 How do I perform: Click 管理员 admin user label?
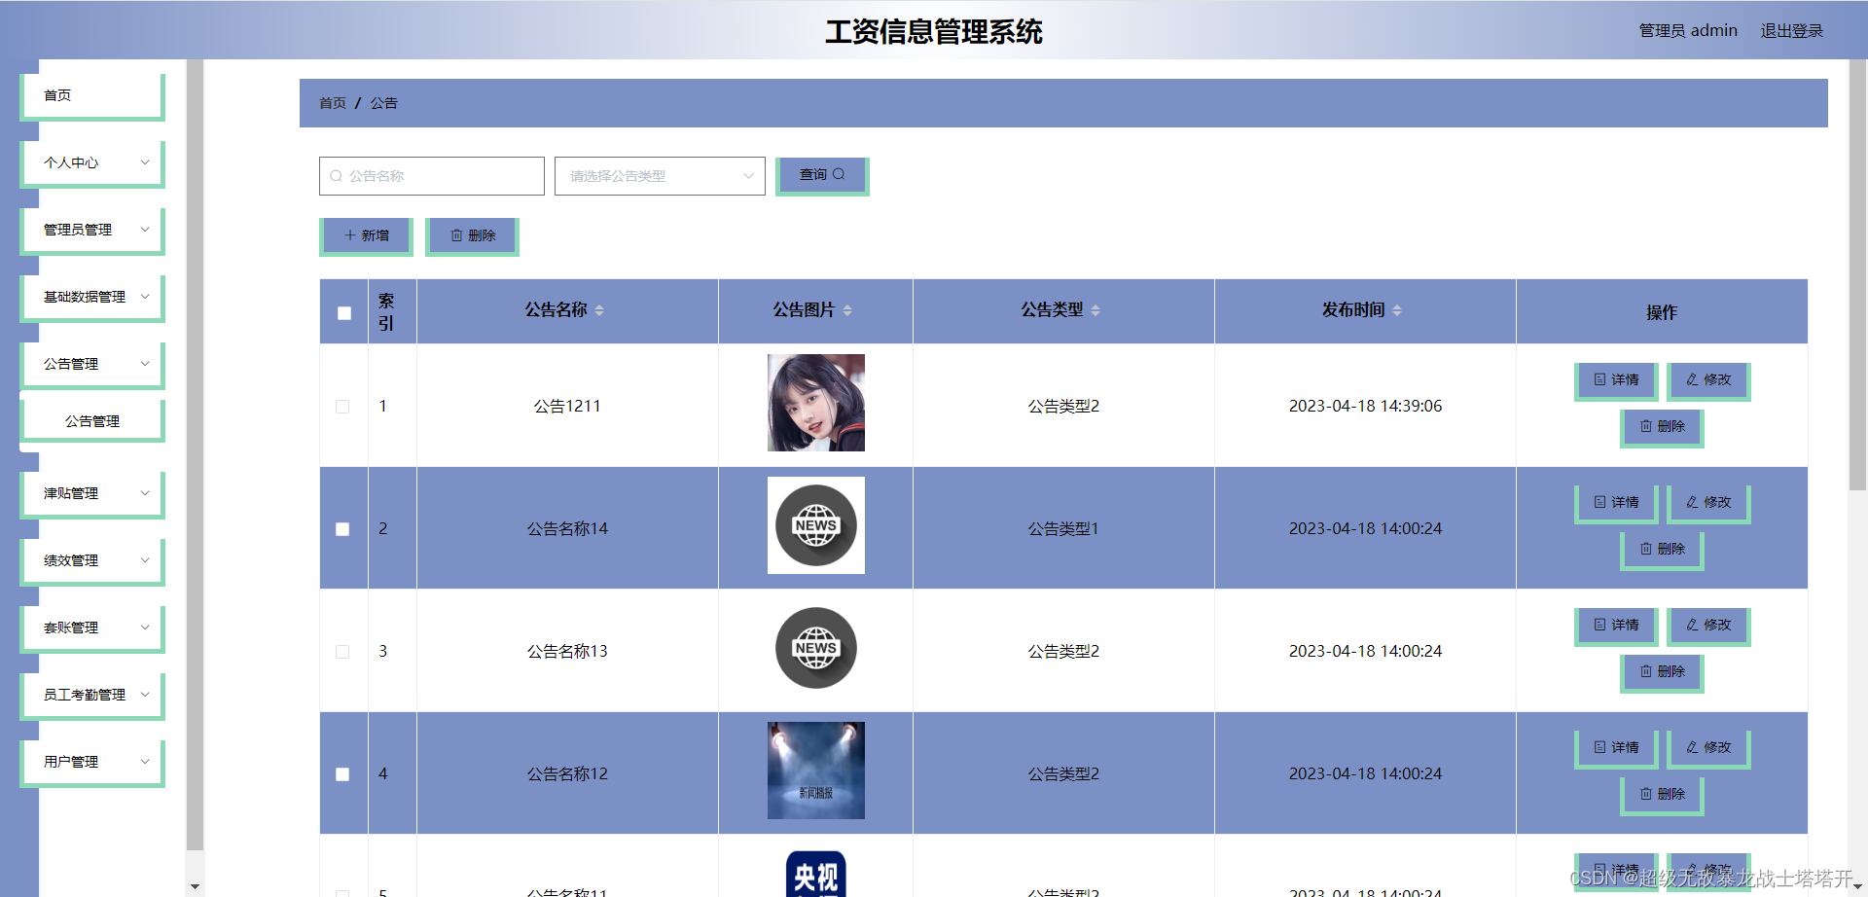(1688, 31)
